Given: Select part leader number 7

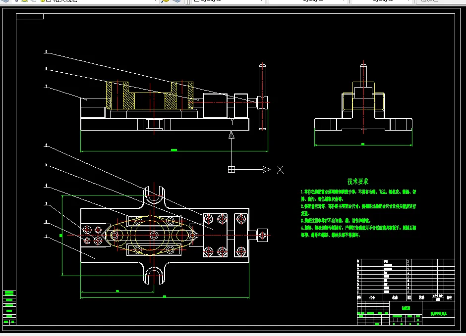Looking at the screenshot, I should tap(46, 86).
